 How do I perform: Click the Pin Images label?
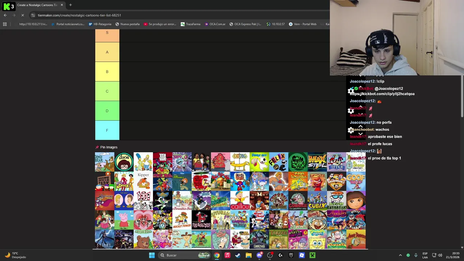pyautogui.click(x=109, y=147)
